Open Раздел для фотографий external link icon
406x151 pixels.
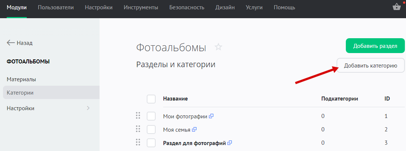(x=230, y=143)
